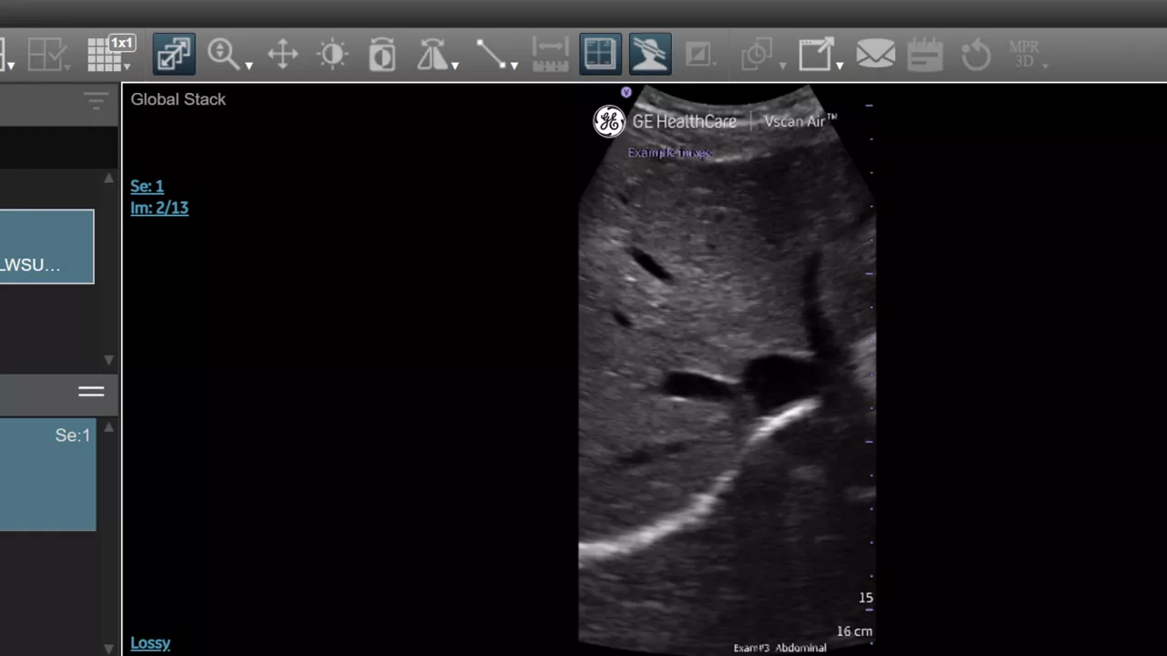The height and width of the screenshot is (656, 1167).
Task: Toggle the highlighted window pane layout button
Action: click(x=600, y=54)
